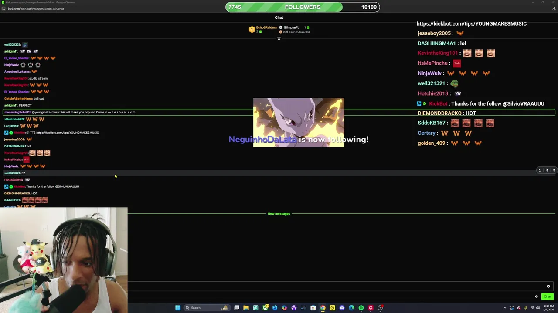Click KickBot verified badge on $1 TTS message
Image resolution: width=558 pixels, height=313 pixels.
coord(11,133)
